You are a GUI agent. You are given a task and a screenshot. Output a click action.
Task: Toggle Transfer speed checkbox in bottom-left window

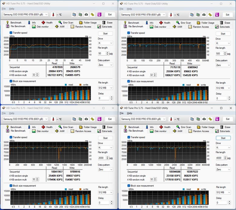point(11,137)
